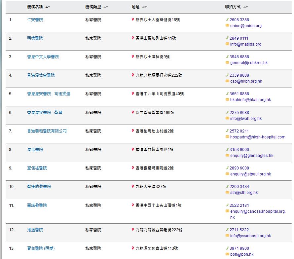Open 寶血醫院 (明愛) link
The width and height of the screenshot is (294, 259).
tap(41, 248)
